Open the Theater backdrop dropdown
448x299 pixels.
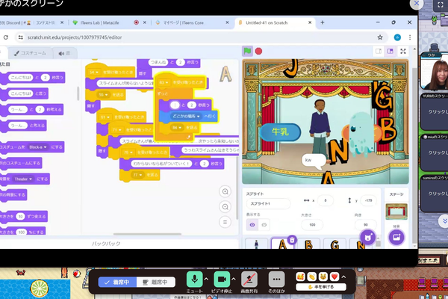point(23,179)
